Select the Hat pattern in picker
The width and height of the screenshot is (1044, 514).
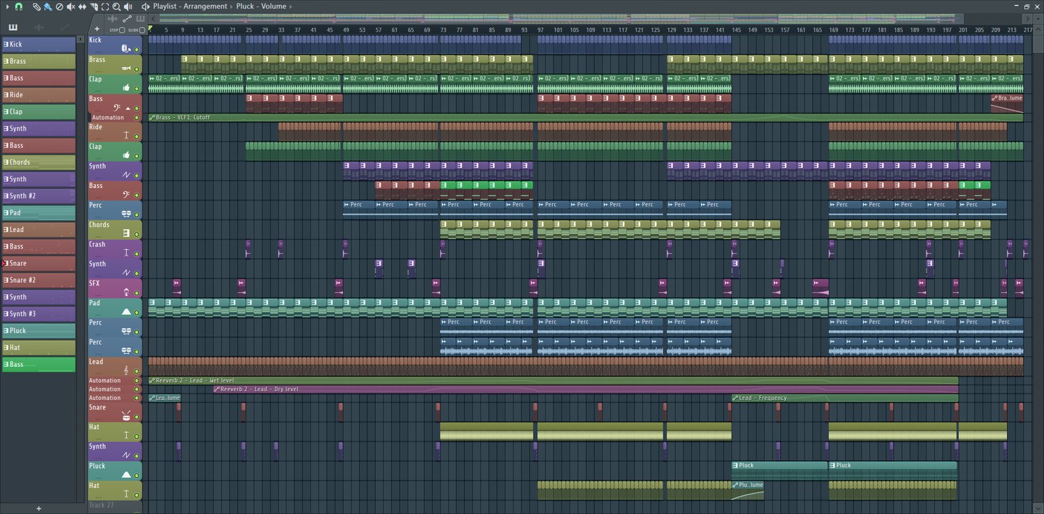(39, 348)
